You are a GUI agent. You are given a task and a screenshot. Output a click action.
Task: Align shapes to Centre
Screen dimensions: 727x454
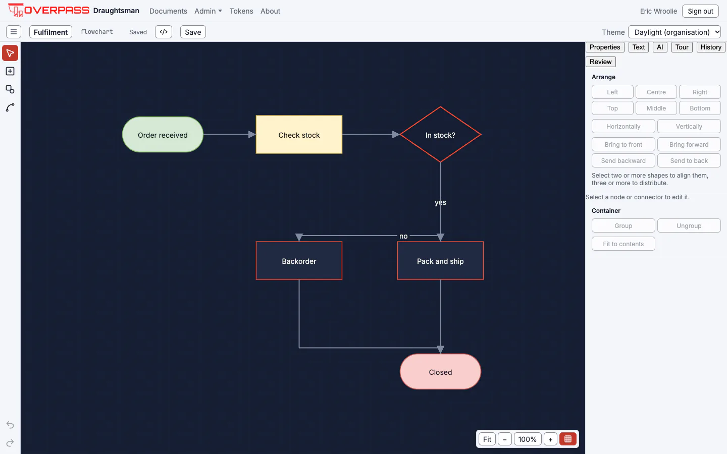pyautogui.click(x=656, y=92)
